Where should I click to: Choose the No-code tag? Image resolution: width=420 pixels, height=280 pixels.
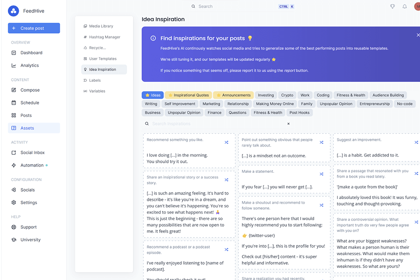[405, 104]
